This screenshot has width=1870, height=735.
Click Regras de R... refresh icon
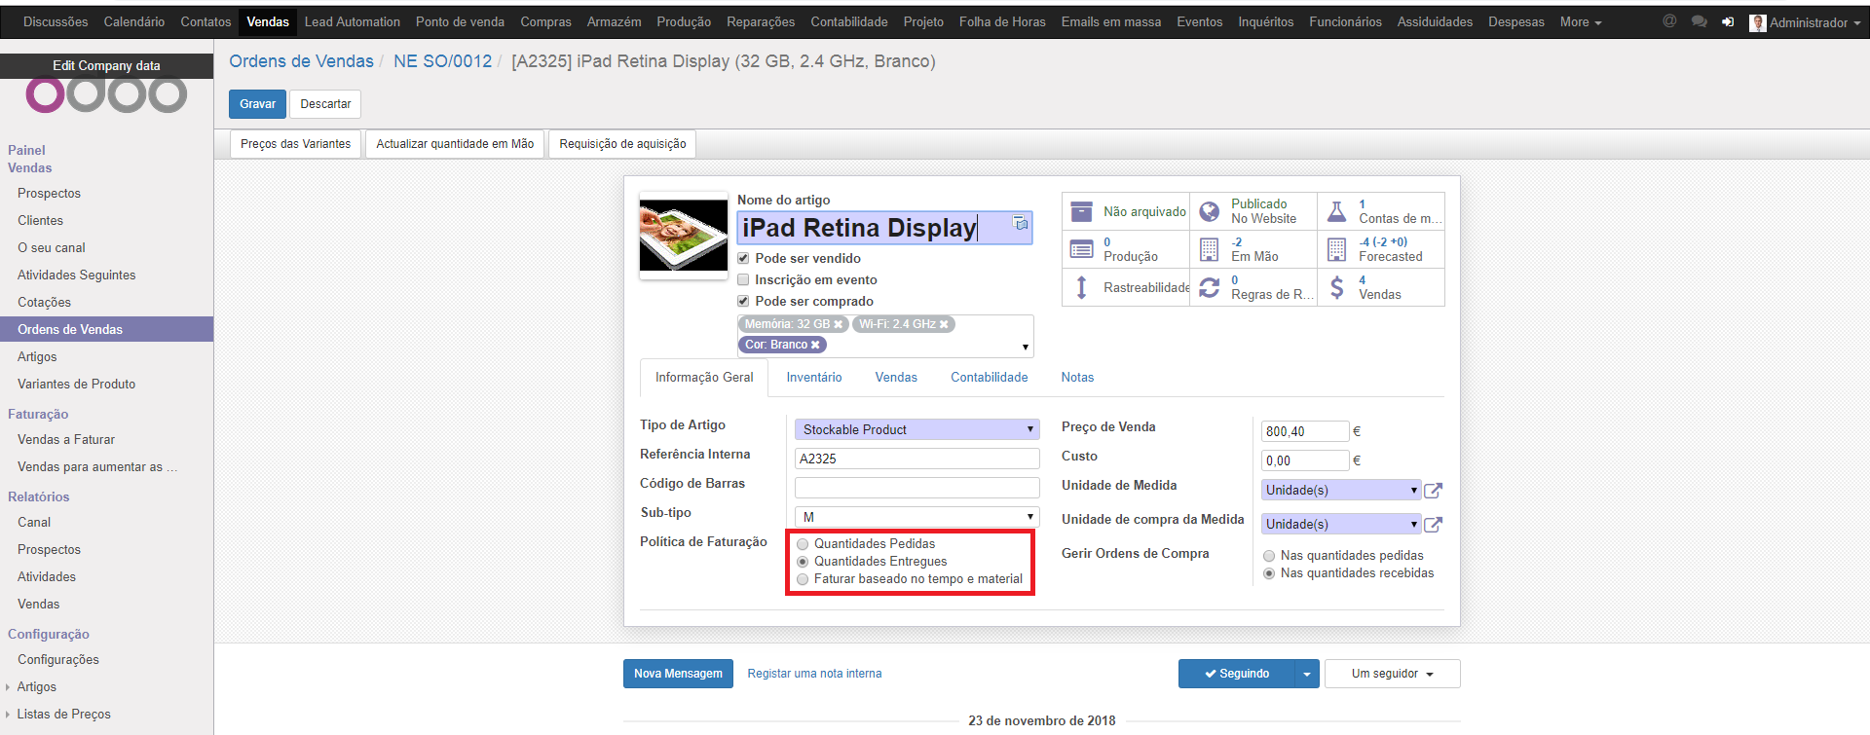pos(1209,287)
